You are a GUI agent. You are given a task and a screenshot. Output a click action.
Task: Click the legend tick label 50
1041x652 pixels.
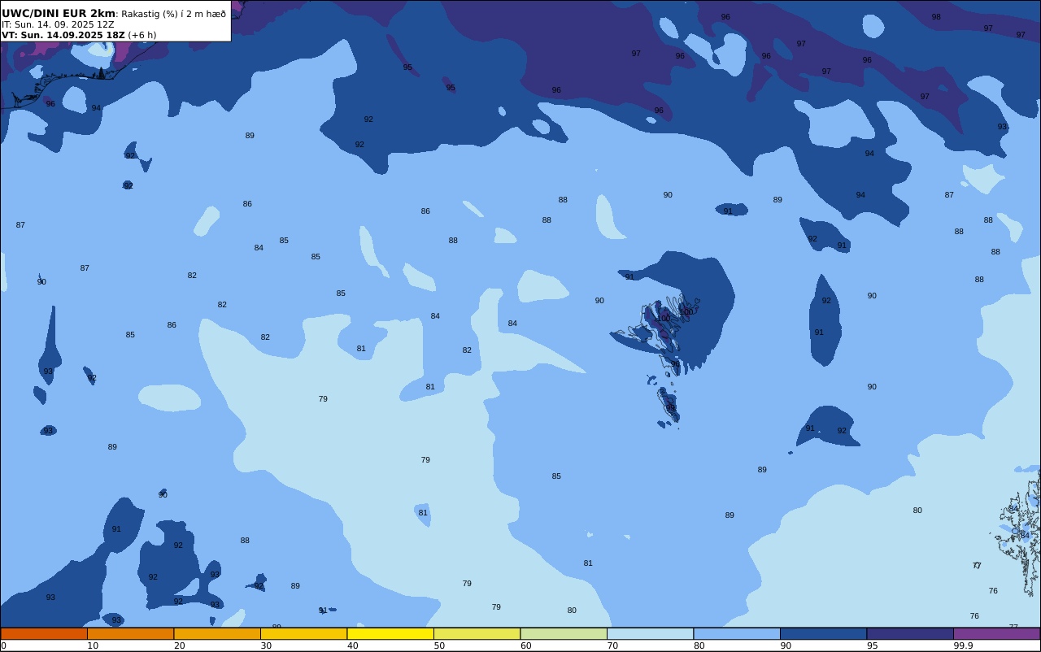[x=439, y=645]
